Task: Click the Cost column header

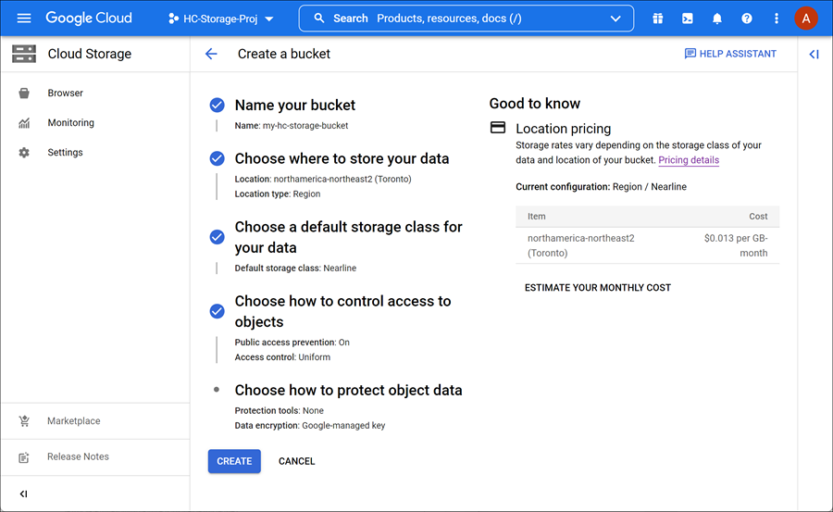Action: [x=758, y=217]
